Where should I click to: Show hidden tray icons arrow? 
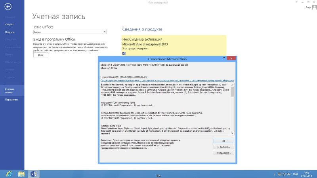click(x=274, y=174)
